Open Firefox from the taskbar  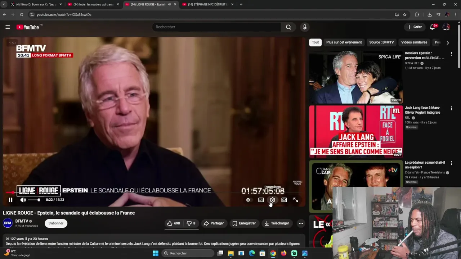coord(284,253)
